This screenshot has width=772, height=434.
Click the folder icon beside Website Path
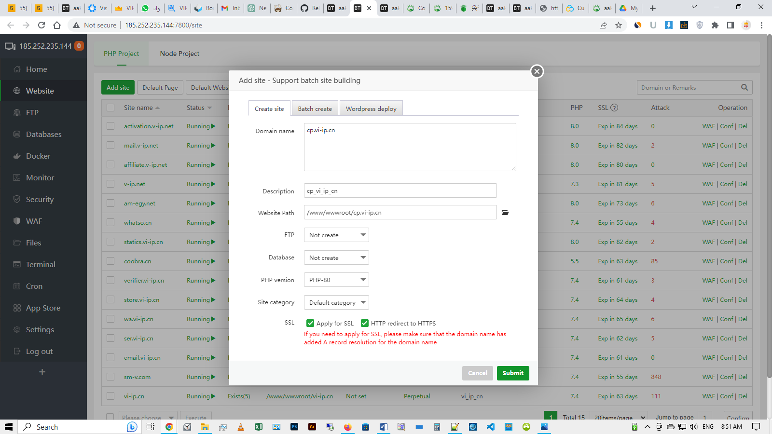click(x=505, y=213)
